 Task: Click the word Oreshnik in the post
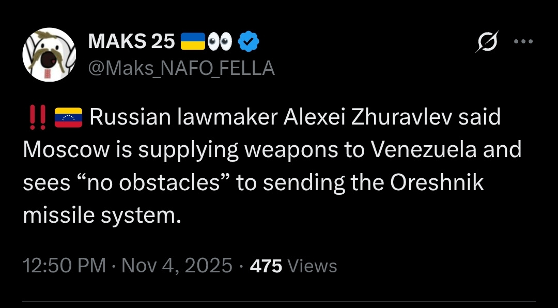pos(437,182)
